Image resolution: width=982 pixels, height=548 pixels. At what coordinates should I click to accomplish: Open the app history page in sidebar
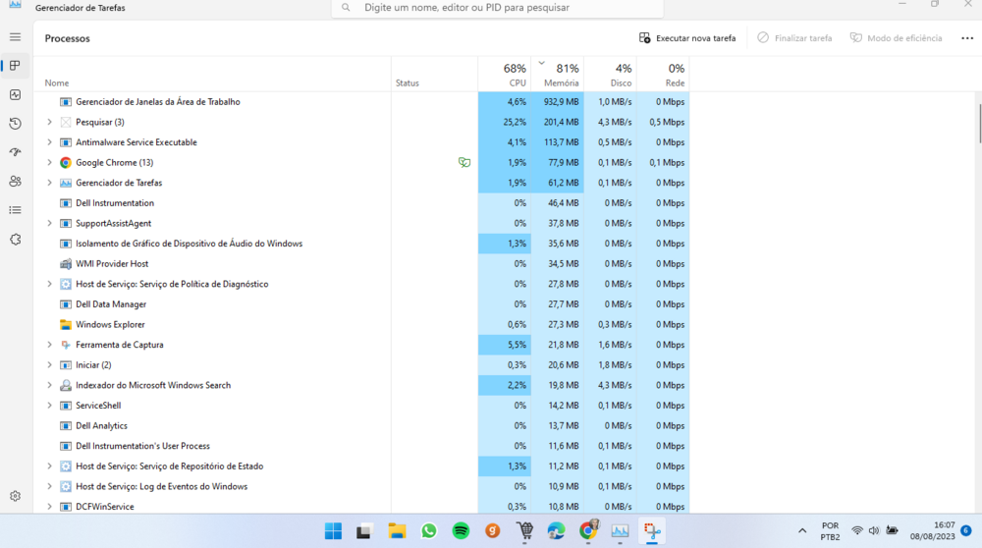click(x=15, y=124)
